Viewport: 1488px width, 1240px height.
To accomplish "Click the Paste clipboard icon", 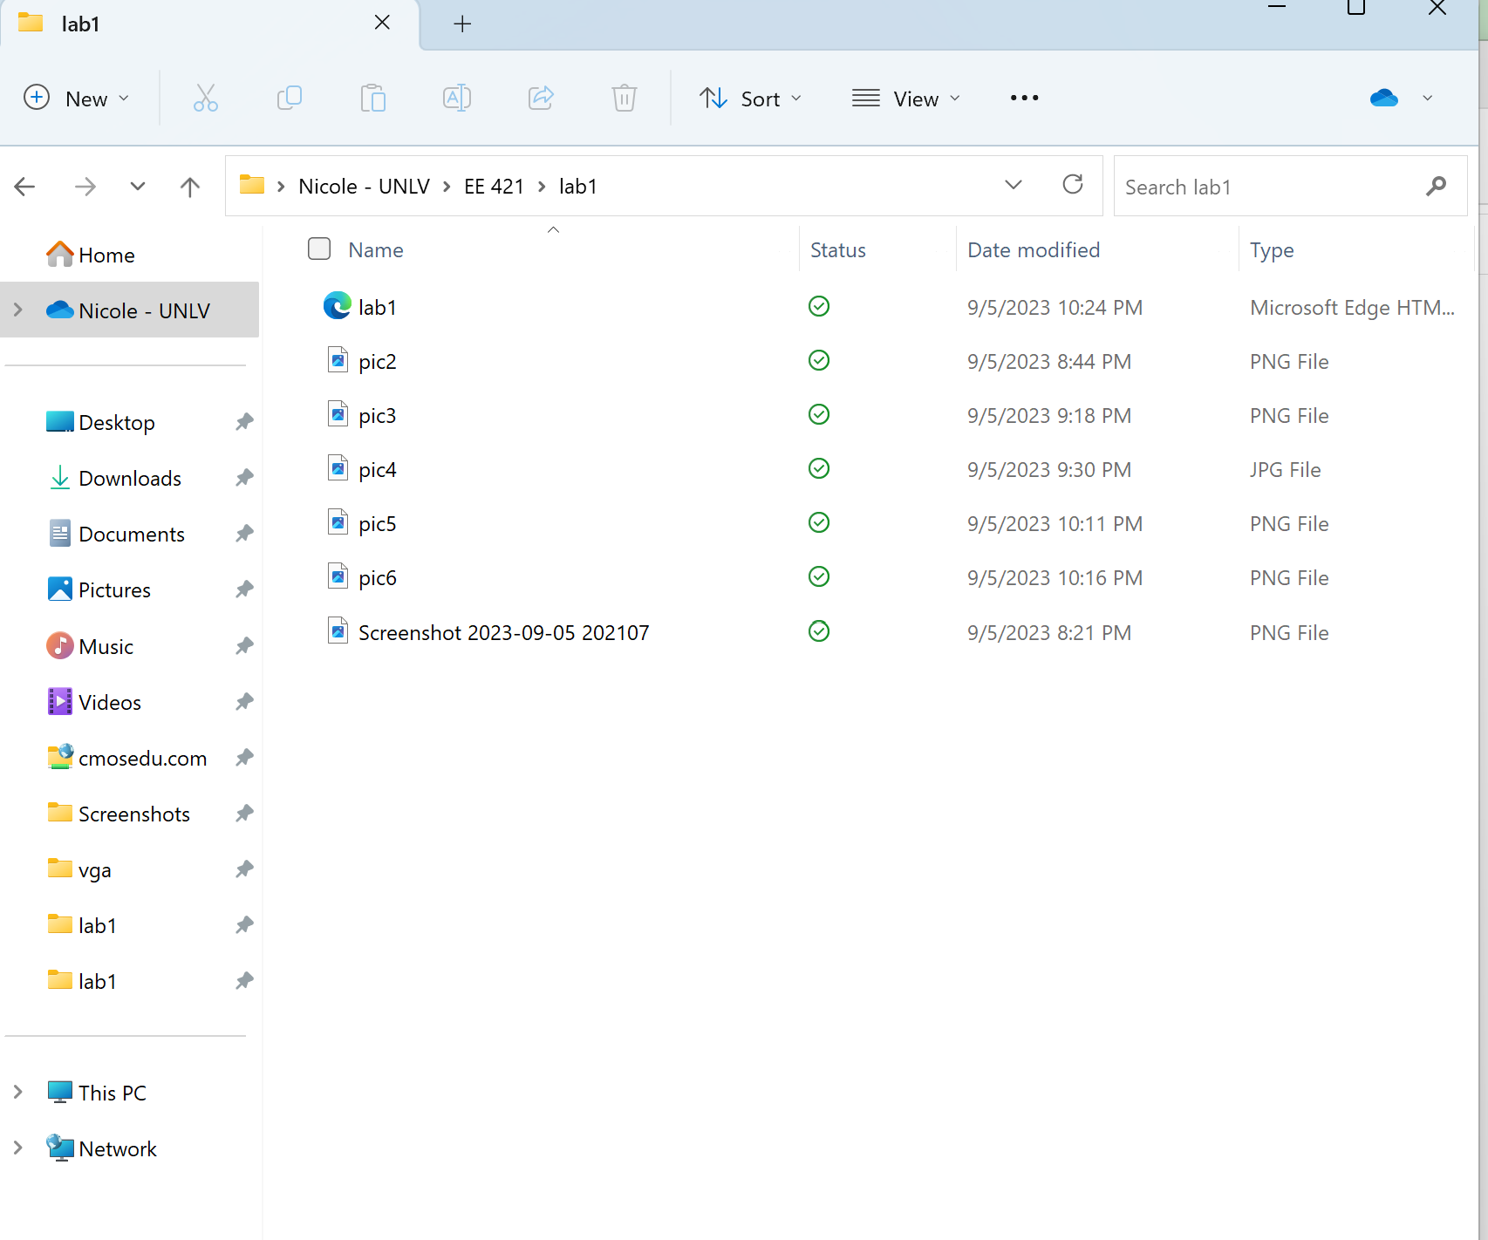I will click(x=372, y=98).
